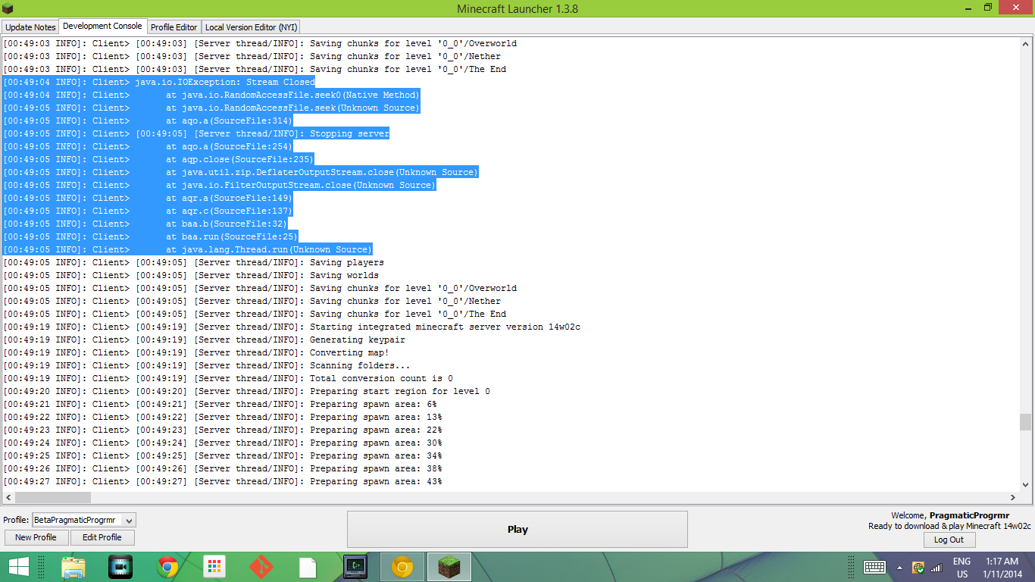Image resolution: width=1035 pixels, height=582 pixels.
Task: Click the 'at aqr.a(SourceFile:149)' line
Action: click(x=148, y=198)
